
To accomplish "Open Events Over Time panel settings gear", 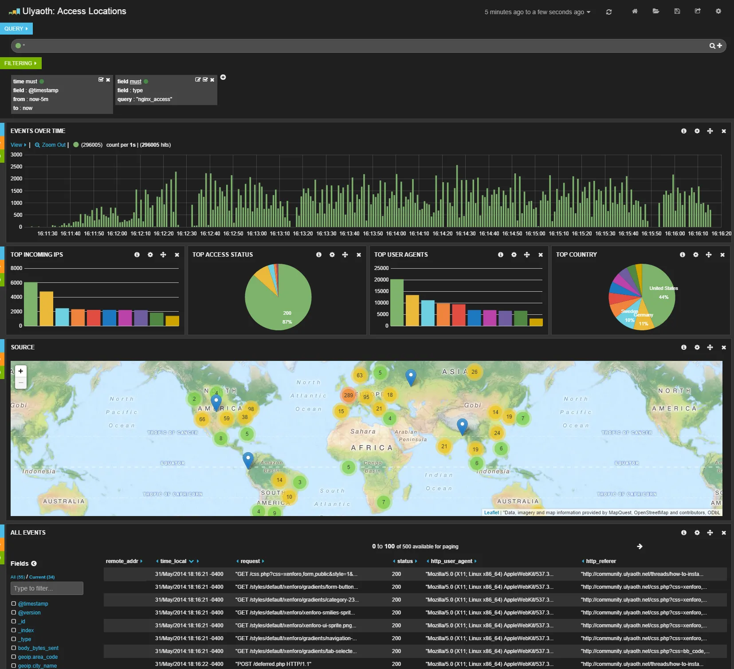I will 697,131.
